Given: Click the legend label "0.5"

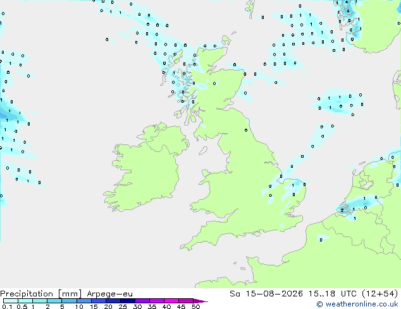Looking at the screenshot, I should point(22,306).
